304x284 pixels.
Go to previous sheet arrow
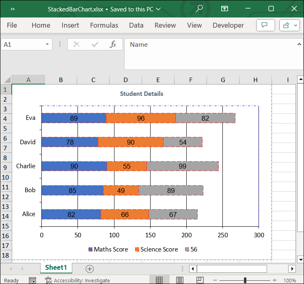coord(11,269)
